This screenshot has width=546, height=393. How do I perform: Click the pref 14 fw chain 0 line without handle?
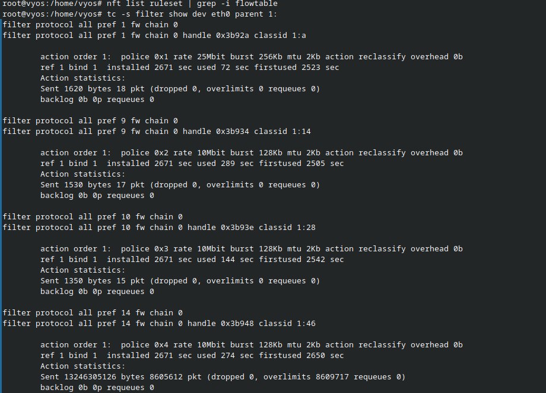92,312
